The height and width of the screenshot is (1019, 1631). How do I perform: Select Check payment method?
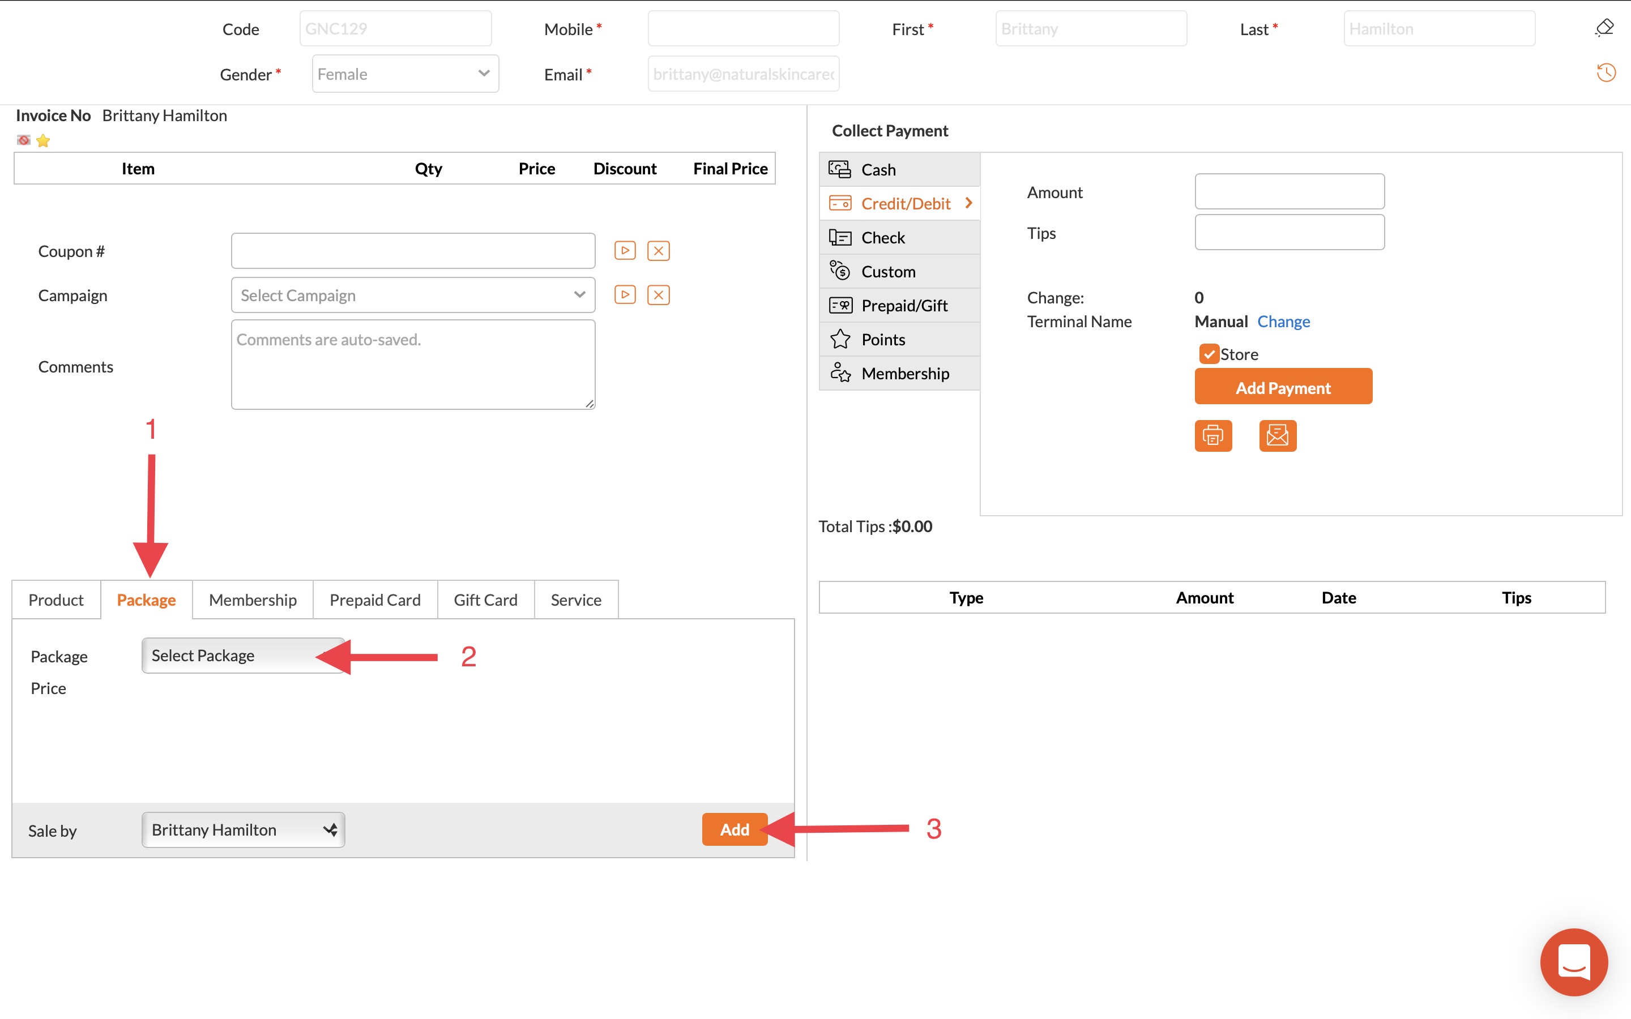pos(899,237)
